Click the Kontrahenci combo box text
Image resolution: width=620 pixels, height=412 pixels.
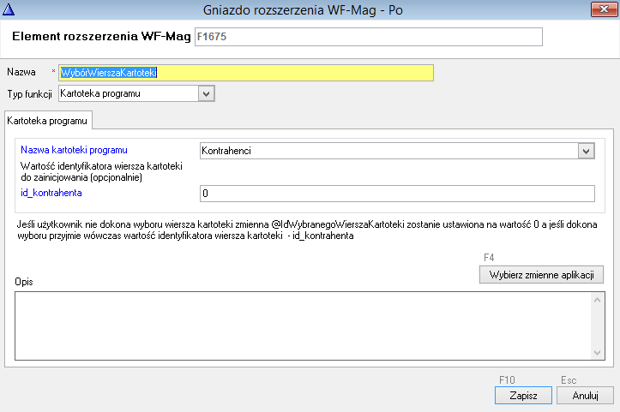click(x=226, y=151)
